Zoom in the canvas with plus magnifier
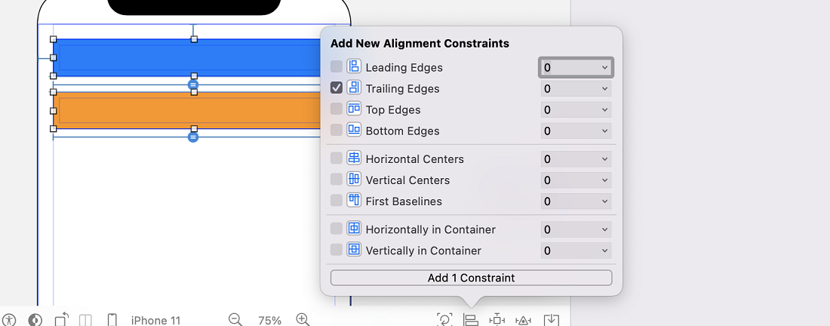This screenshot has width=830, height=326. (303, 320)
